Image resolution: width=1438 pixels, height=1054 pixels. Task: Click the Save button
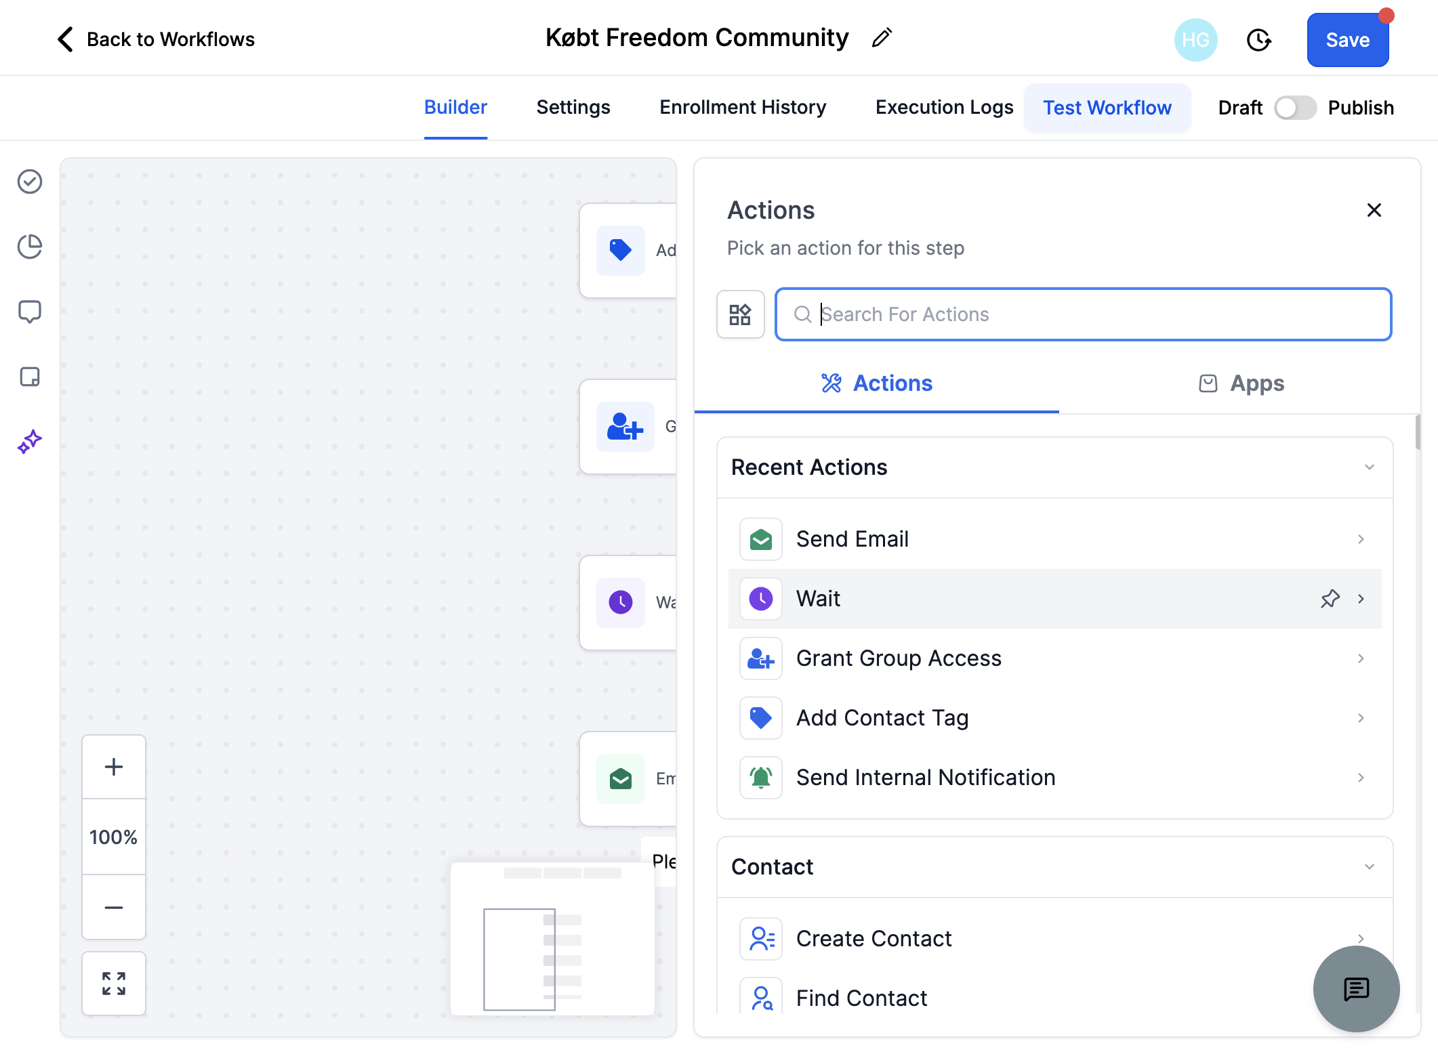(x=1347, y=40)
